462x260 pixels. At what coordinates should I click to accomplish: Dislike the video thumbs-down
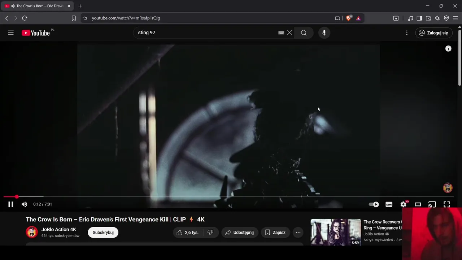click(210, 233)
